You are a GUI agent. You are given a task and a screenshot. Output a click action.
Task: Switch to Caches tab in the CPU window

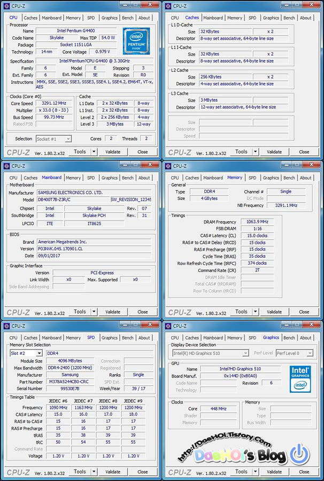point(30,18)
